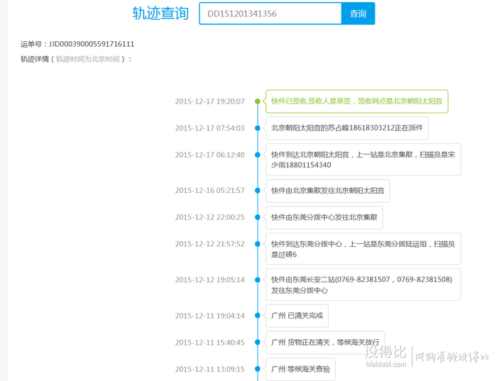The image size is (497, 381).
Task: Click the timestamp 2015-12-17 06:12:40
Action: 210,155
